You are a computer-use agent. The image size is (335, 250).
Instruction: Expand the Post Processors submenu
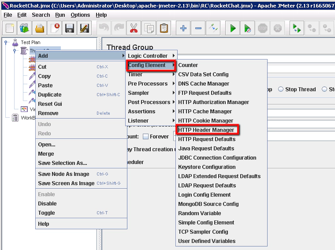(x=151, y=102)
